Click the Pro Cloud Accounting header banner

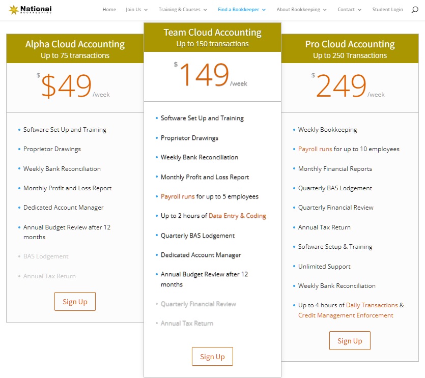click(350, 49)
